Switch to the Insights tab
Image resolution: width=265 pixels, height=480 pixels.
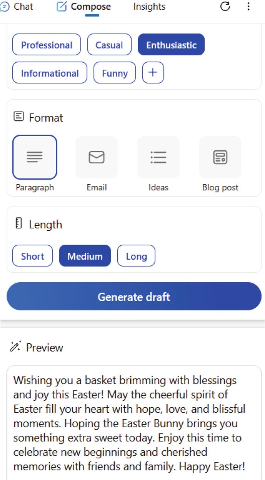point(149,7)
